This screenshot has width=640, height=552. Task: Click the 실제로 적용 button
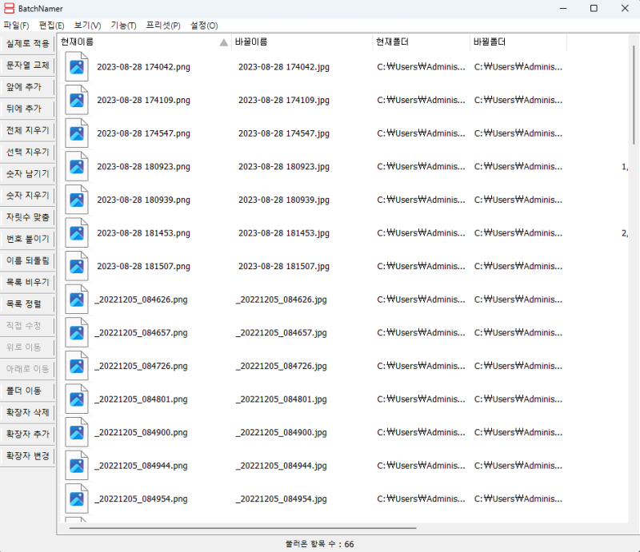coord(27,42)
